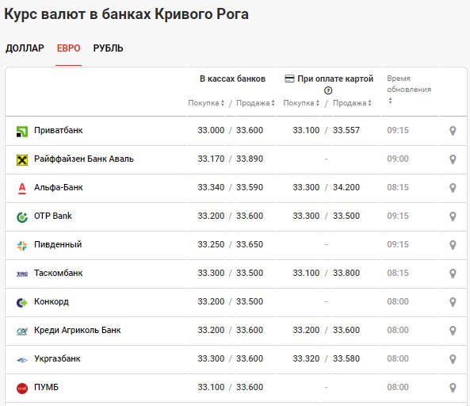Open the Конкорд bank link
Viewport: 470px width, 406px height.
pyautogui.click(x=52, y=301)
